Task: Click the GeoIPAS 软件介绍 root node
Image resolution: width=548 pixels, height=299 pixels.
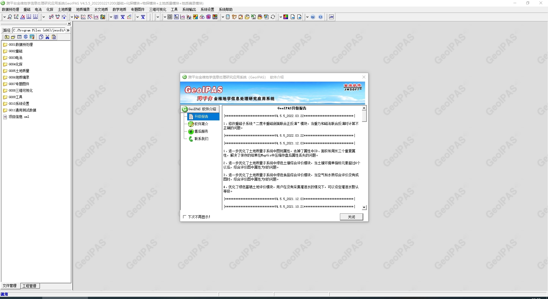Action: 200,109
